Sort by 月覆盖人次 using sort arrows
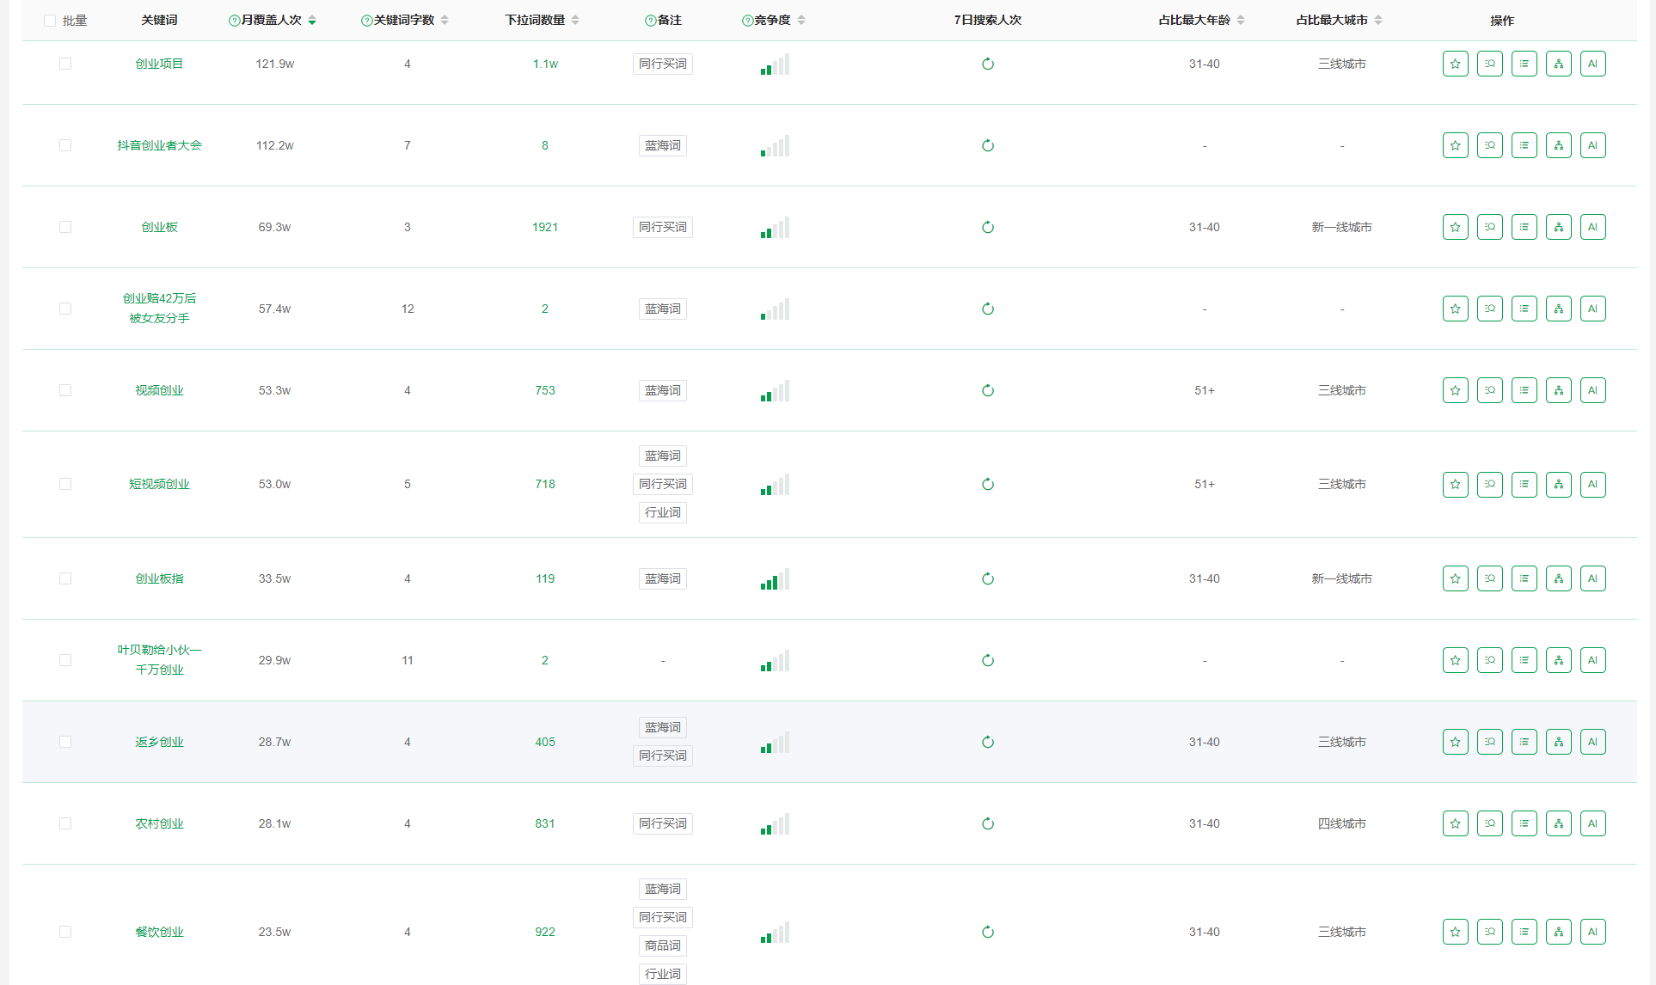Viewport: 1656px width, 985px height. click(x=312, y=21)
